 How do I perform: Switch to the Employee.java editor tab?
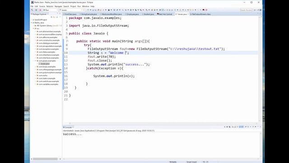click(132, 14)
